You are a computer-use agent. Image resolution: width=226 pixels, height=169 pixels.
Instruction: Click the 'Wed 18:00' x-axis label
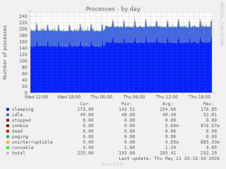69,97
